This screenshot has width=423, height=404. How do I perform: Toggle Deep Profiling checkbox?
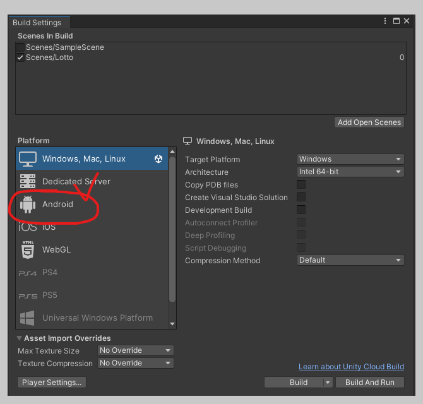pyautogui.click(x=301, y=235)
